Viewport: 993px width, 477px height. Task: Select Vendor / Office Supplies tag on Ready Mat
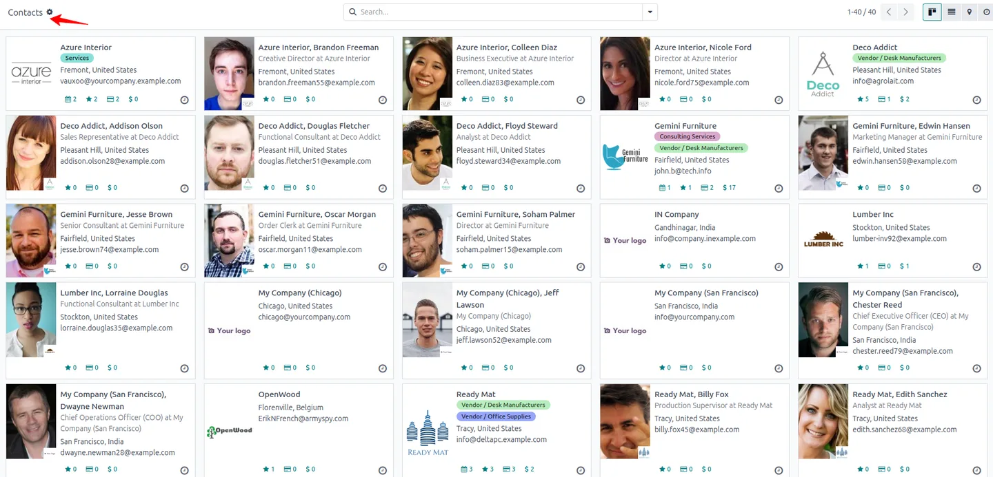pos(496,416)
